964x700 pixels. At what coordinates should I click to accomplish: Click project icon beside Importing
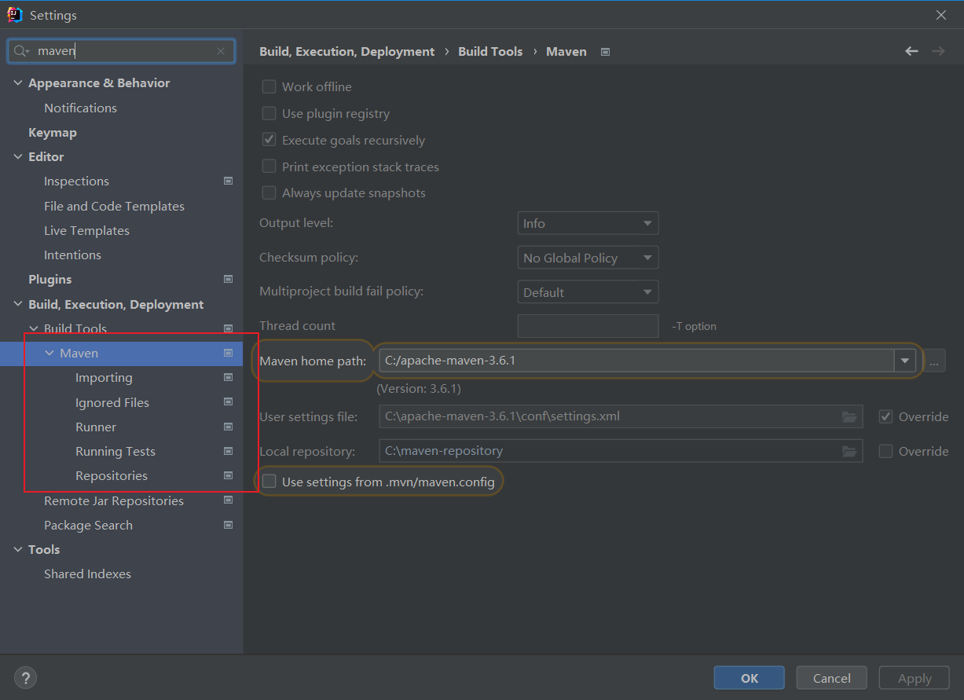pos(228,378)
